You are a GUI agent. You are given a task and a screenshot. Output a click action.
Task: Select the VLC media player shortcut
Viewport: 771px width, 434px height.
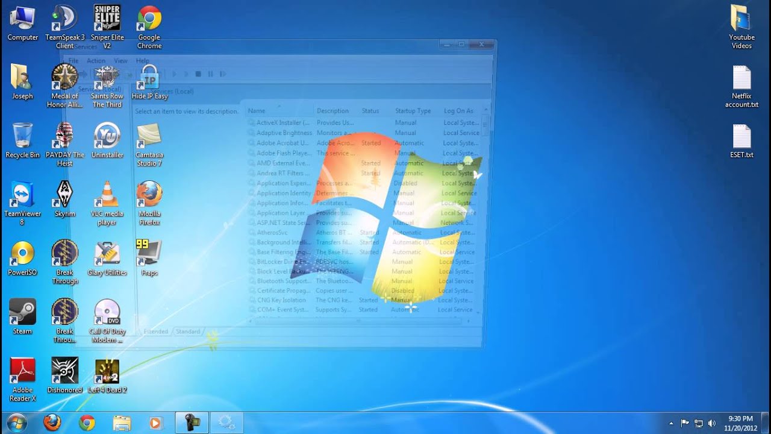tap(107, 203)
